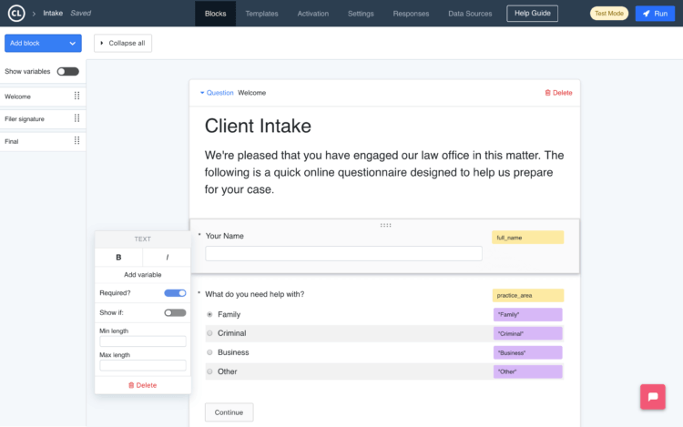This screenshot has width=683, height=427.
Task: Disable the Required? toggle
Action: (x=175, y=293)
